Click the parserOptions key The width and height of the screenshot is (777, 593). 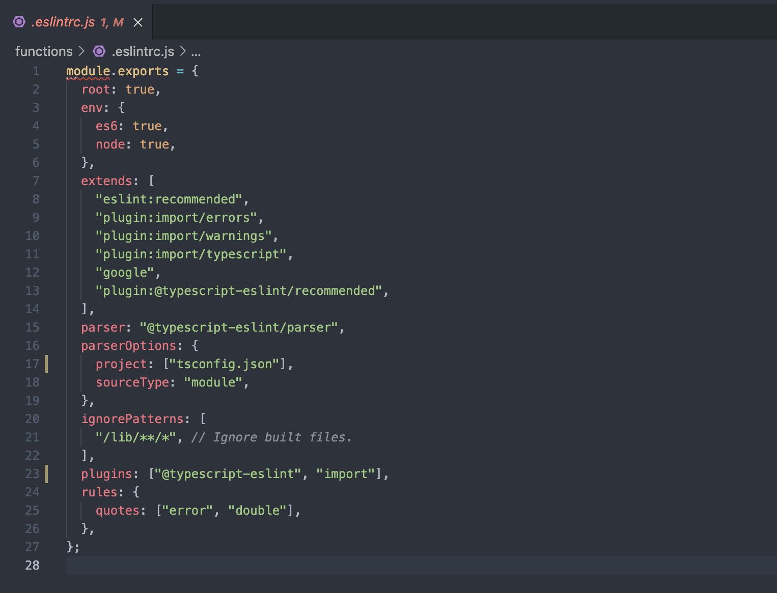[128, 346]
